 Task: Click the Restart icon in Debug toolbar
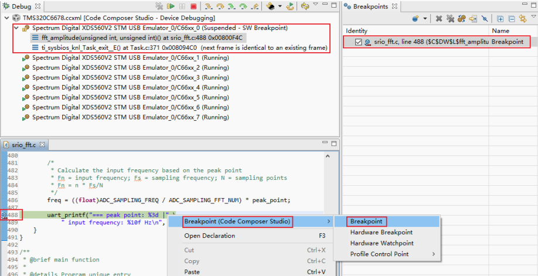tap(290, 6)
